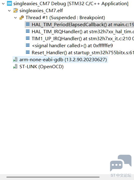The image size is (134, 180).
Task: Select the Reset_Handler() frame at startup file
Action: 79,52
